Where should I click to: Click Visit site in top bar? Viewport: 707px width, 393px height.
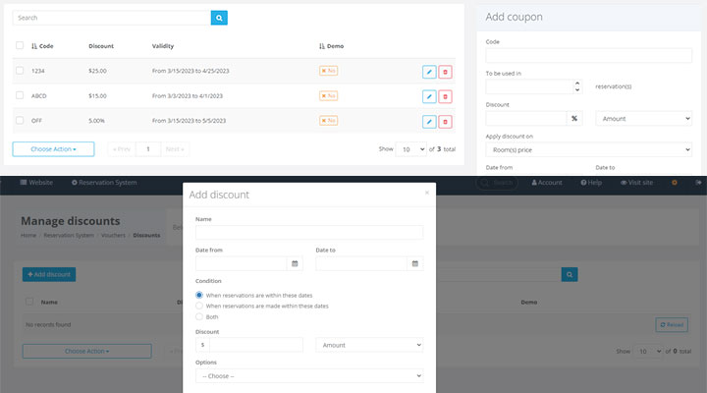coord(636,183)
